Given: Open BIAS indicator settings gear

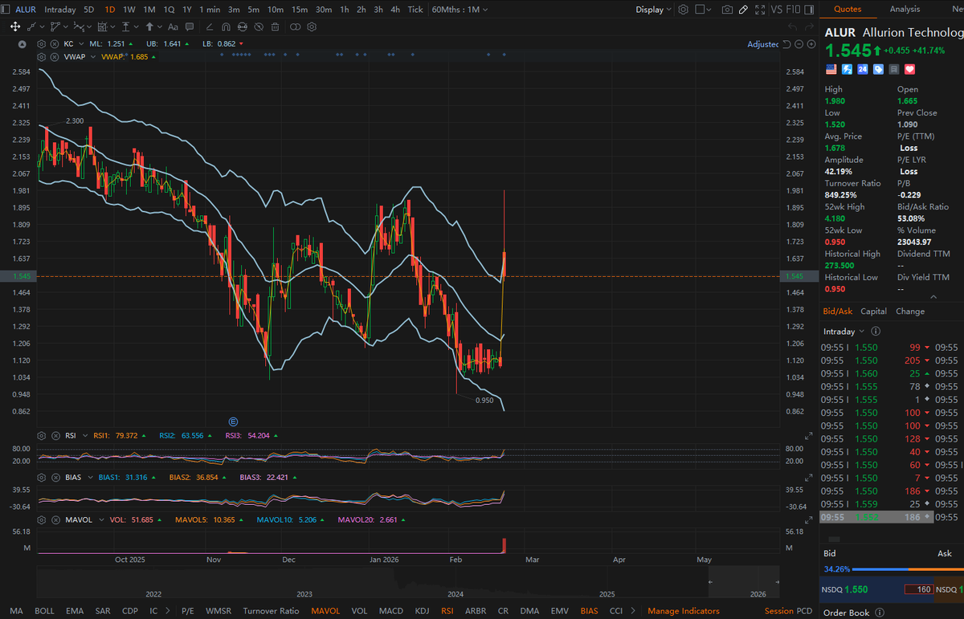Looking at the screenshot, I should pyautogui.click(x=41, y=477).
